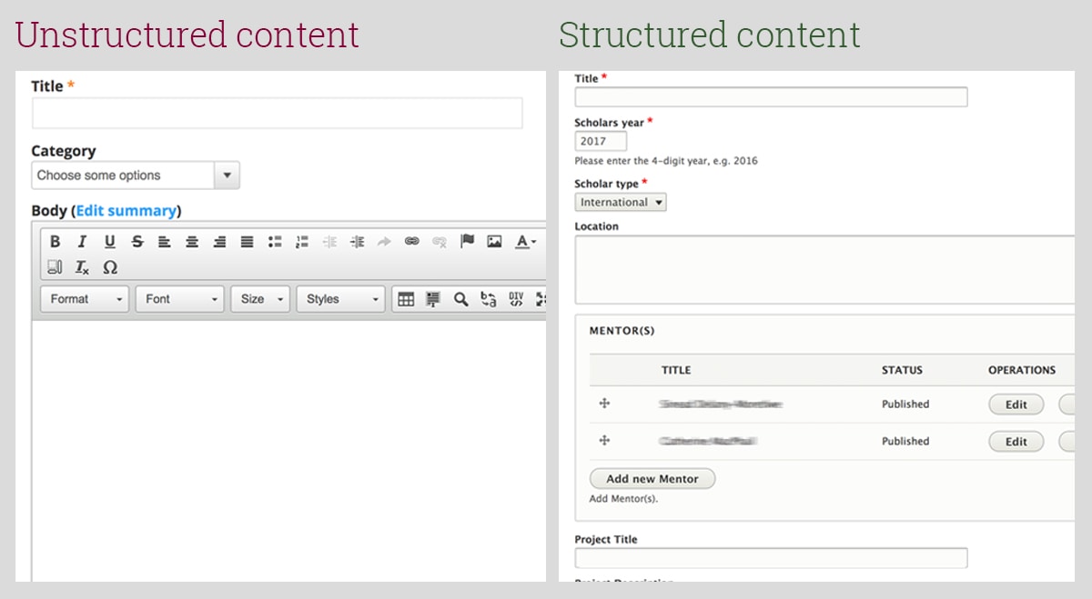This screenshot has height=599, width=1092.
Task: Open the Format dropdown
Action: coord(84,298)
